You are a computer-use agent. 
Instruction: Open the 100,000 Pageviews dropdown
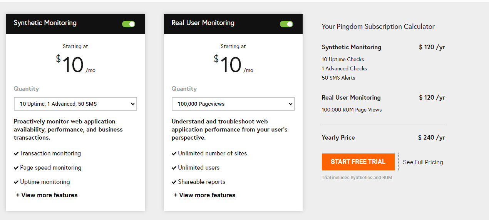click(x=233, y=104)
